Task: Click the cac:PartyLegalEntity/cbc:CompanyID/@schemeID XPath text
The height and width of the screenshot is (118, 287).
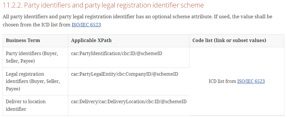Action: pos(124,74)
